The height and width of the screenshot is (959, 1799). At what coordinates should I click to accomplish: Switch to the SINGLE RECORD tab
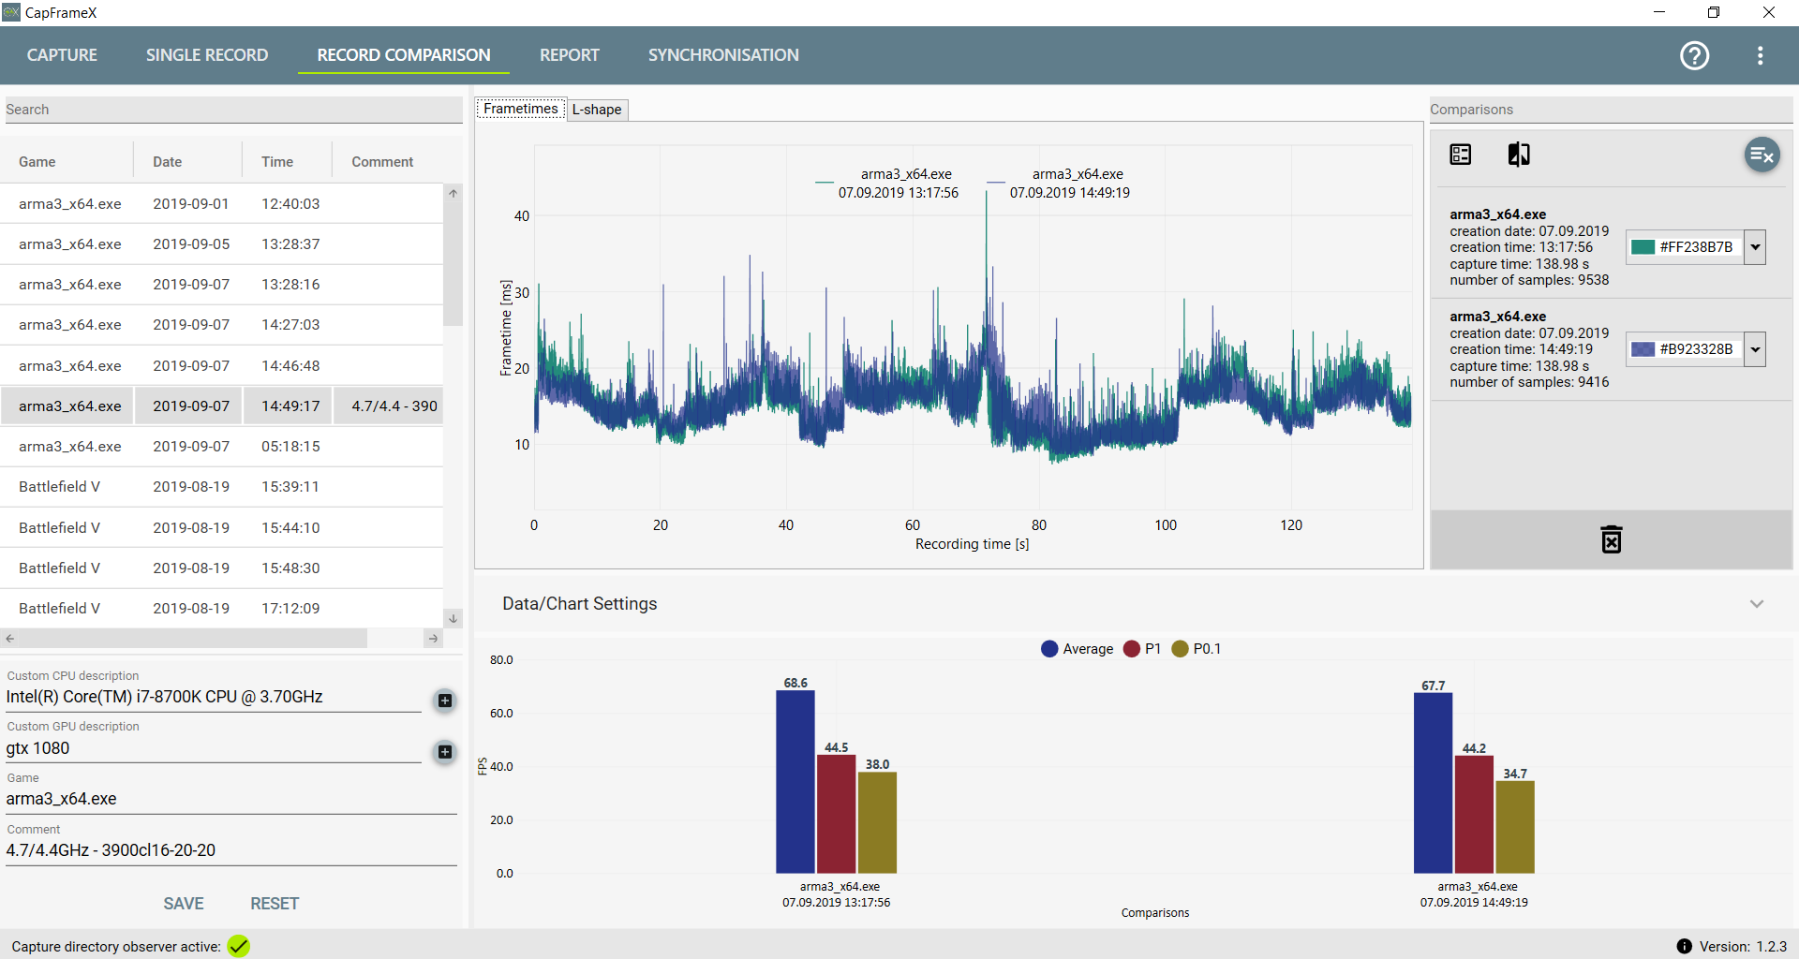(207, 55)
